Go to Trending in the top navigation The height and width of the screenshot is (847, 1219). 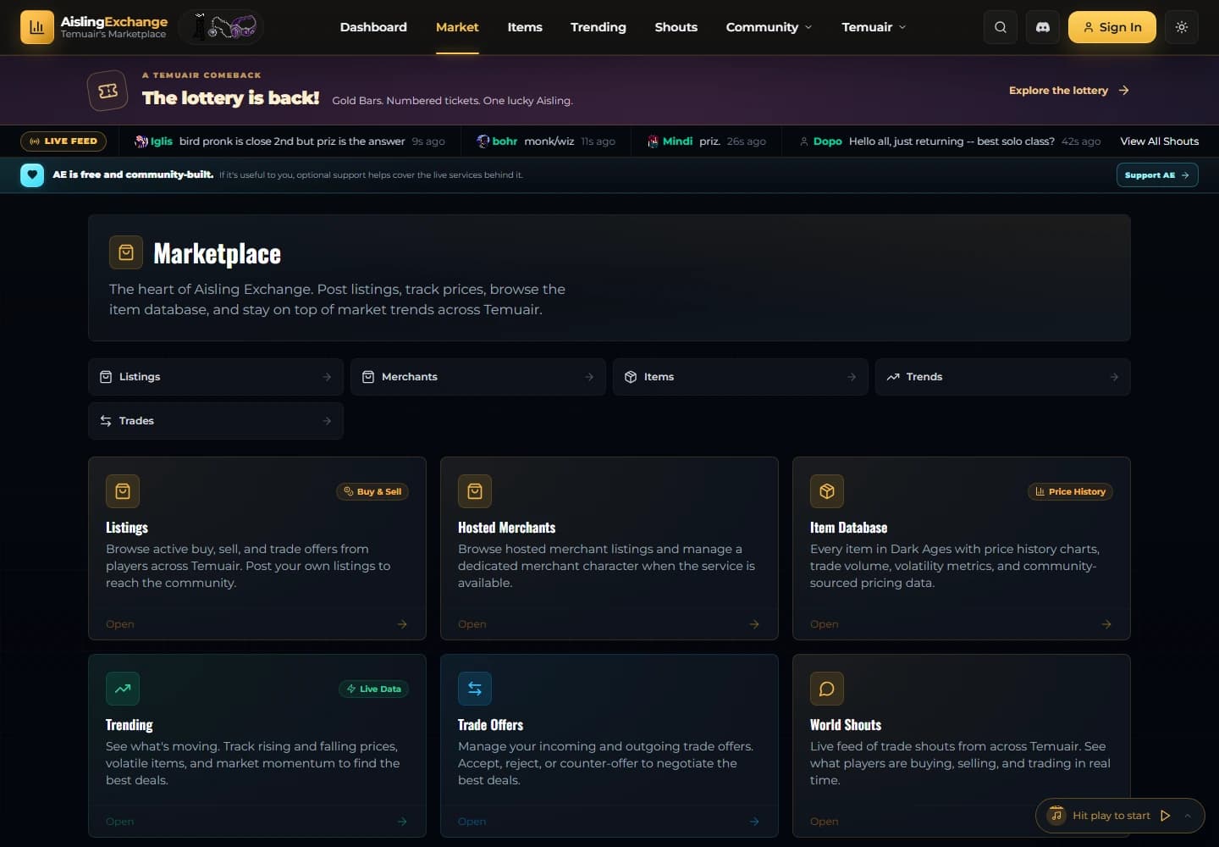point(598,27)
